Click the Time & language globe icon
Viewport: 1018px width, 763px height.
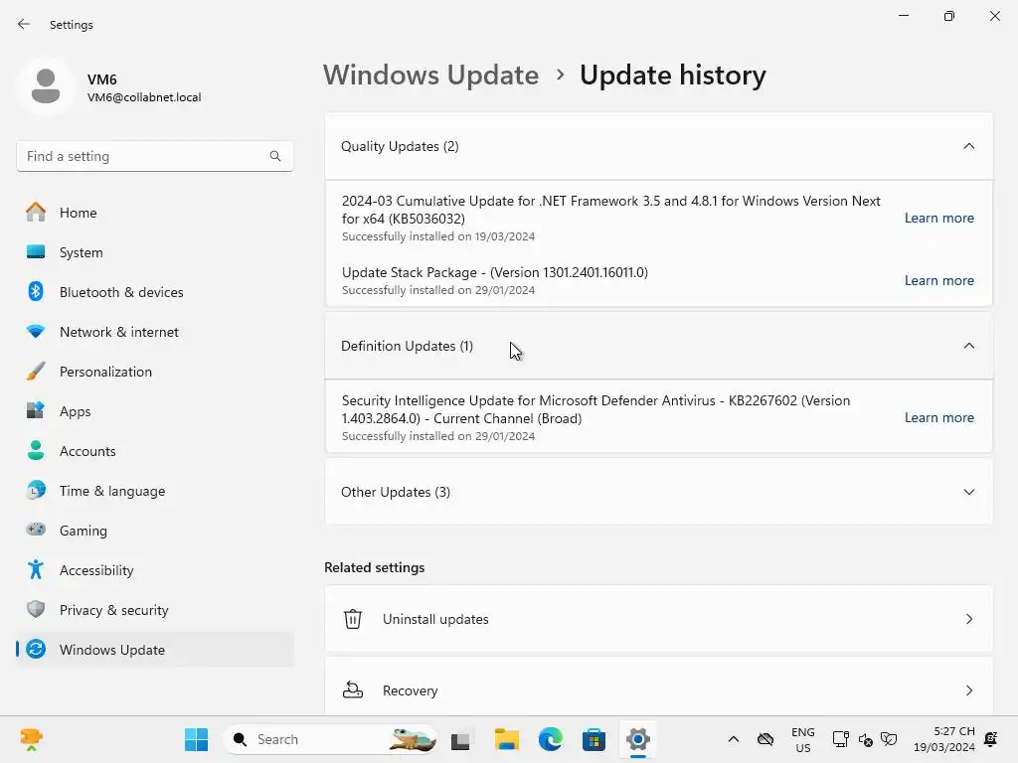[36, 490]
